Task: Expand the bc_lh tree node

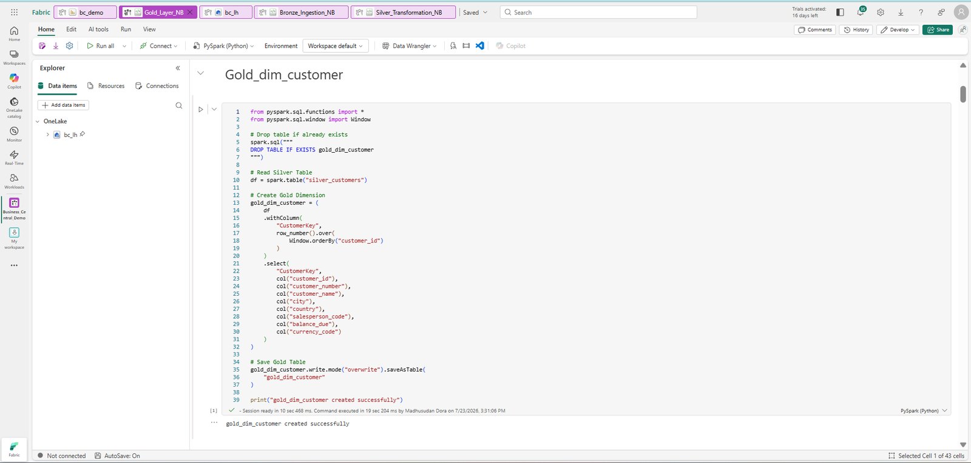Action: (x=47, y=135)
